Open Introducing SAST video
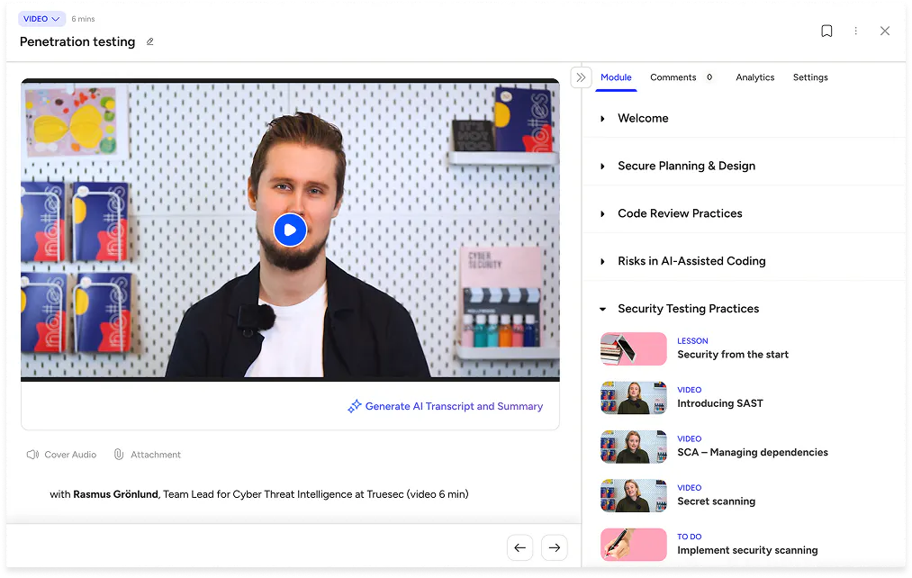This screenshot has height=578, width=912. (720, 403)
